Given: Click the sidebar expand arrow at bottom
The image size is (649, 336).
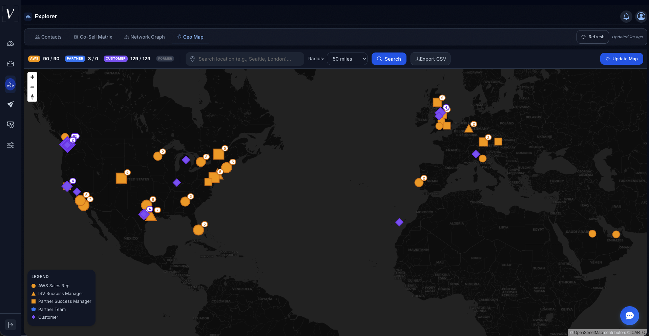Looking at the screenshot, I should click(11, 325).
